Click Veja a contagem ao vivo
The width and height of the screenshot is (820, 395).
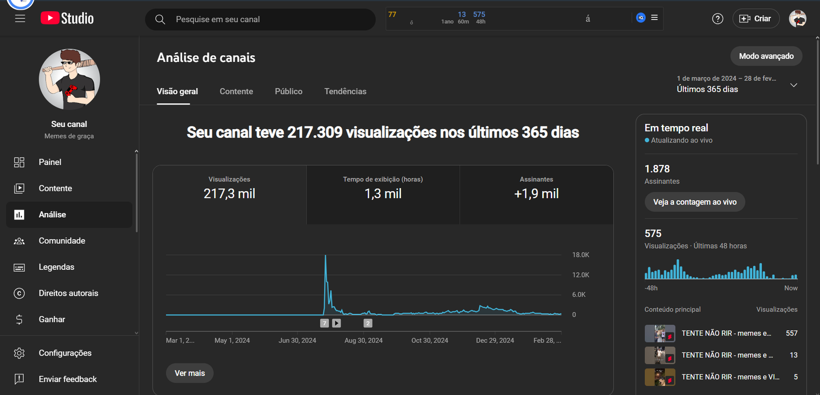click(695, 202)
